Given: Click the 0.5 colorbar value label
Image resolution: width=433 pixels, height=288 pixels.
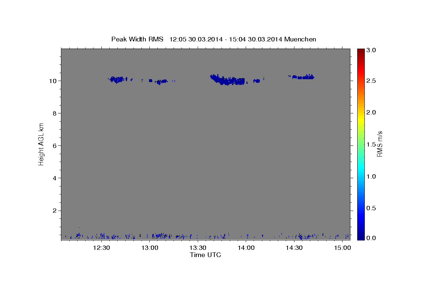Looking at the screenshot, I should (x=372, y=208).
